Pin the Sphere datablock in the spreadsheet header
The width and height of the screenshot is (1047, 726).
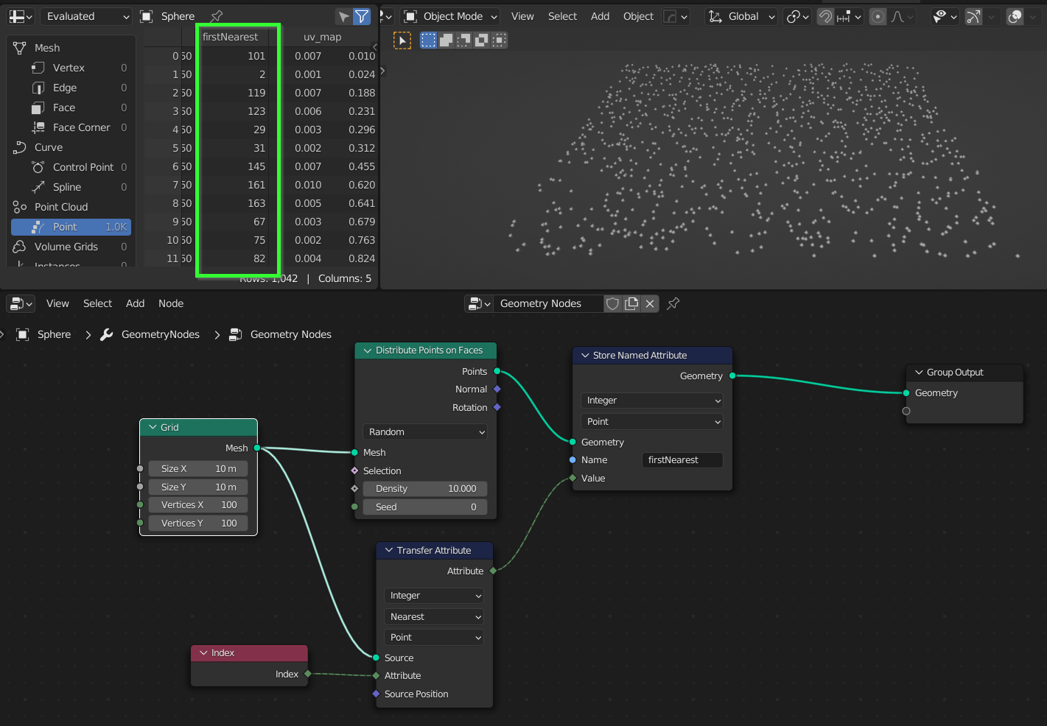click(x=217, y=15)
